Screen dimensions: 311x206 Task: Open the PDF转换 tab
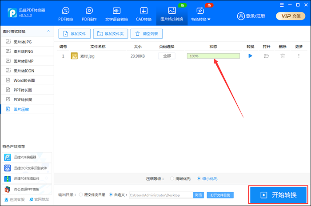pyautogui.click(x=66, y=14)
